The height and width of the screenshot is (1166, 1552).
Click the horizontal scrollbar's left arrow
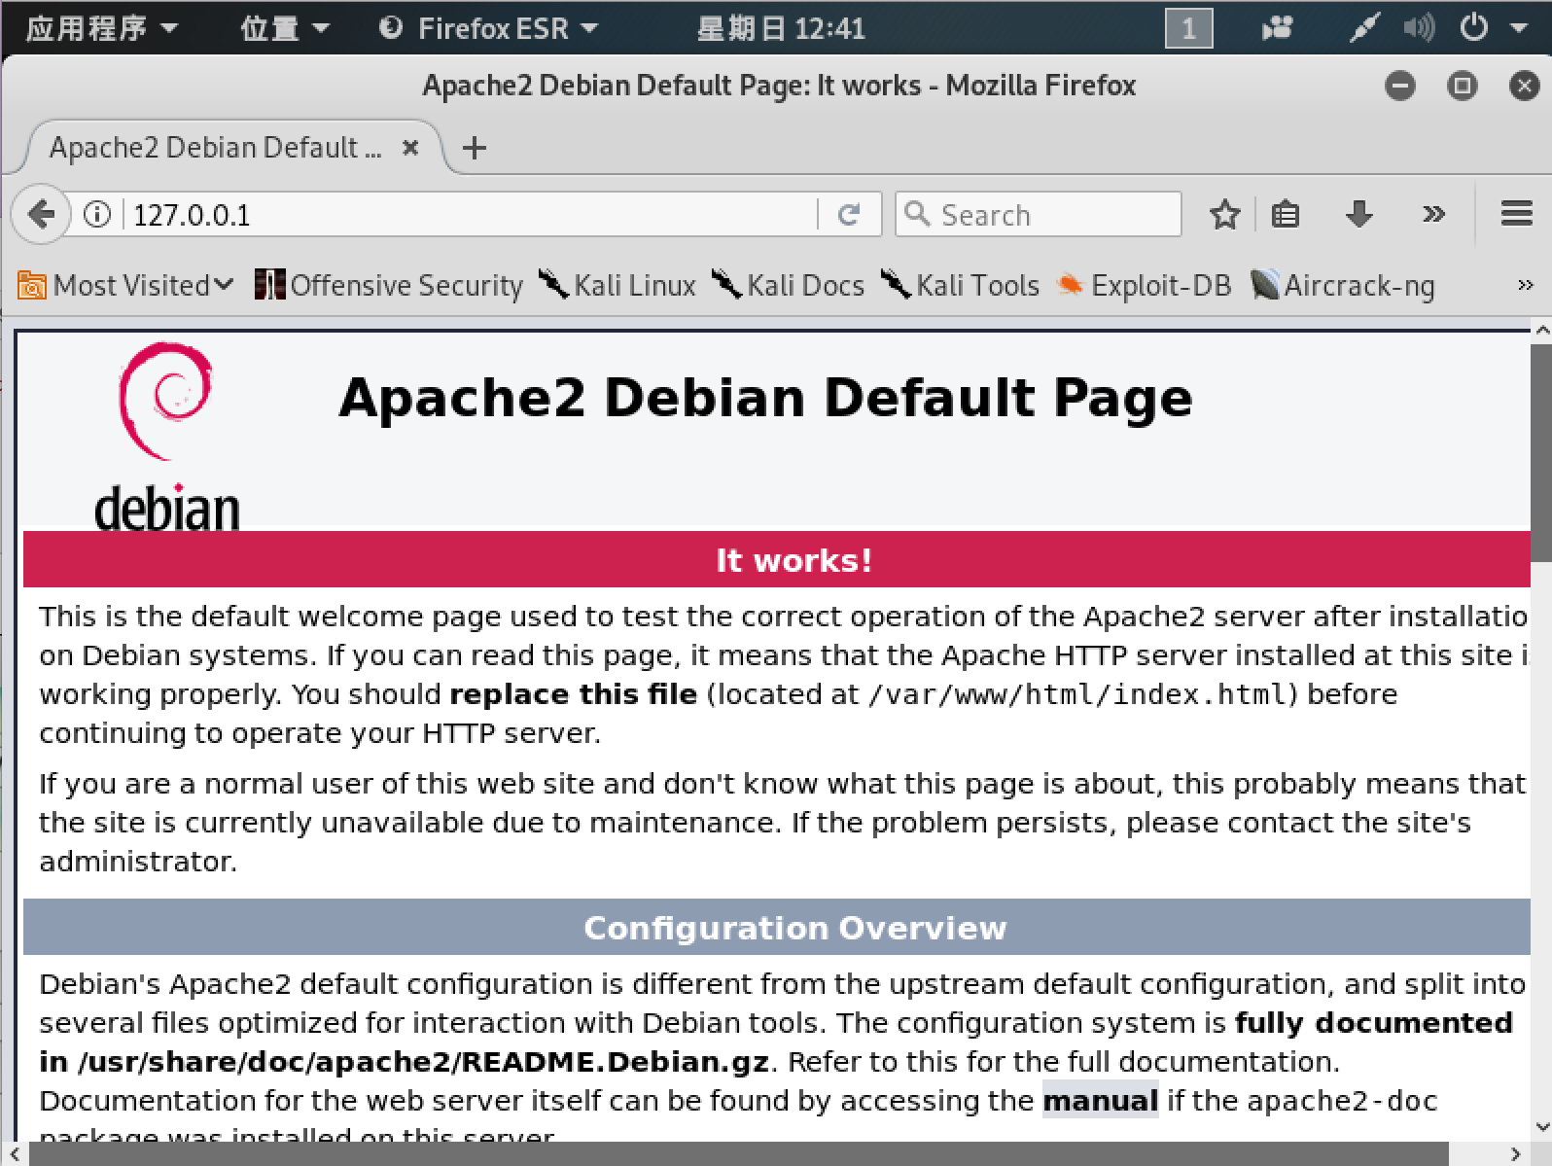14,1153
